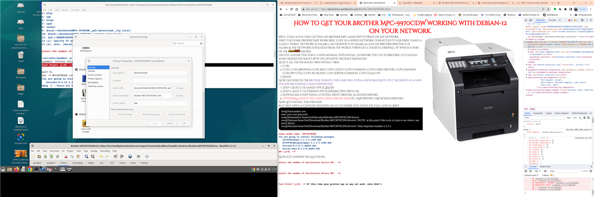Click OK in Printer Properties dialog
594x197 pixels.
tap(184, 123)
